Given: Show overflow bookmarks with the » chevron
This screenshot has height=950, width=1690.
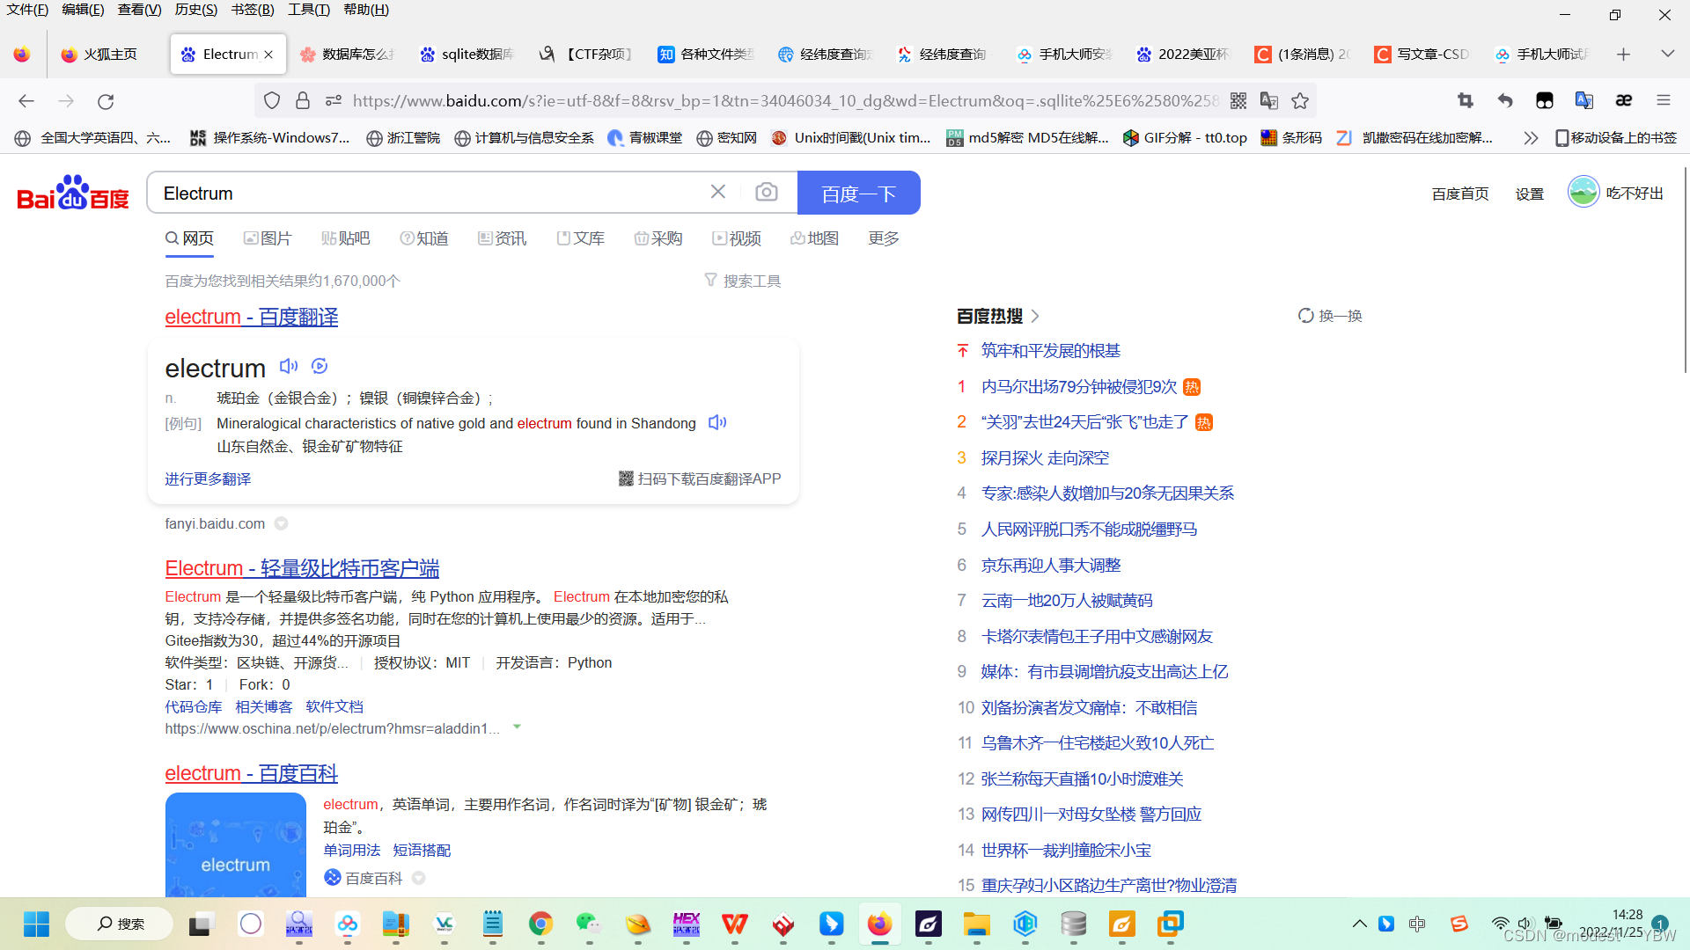Looking at the screenshot, I should [1531, 137].
